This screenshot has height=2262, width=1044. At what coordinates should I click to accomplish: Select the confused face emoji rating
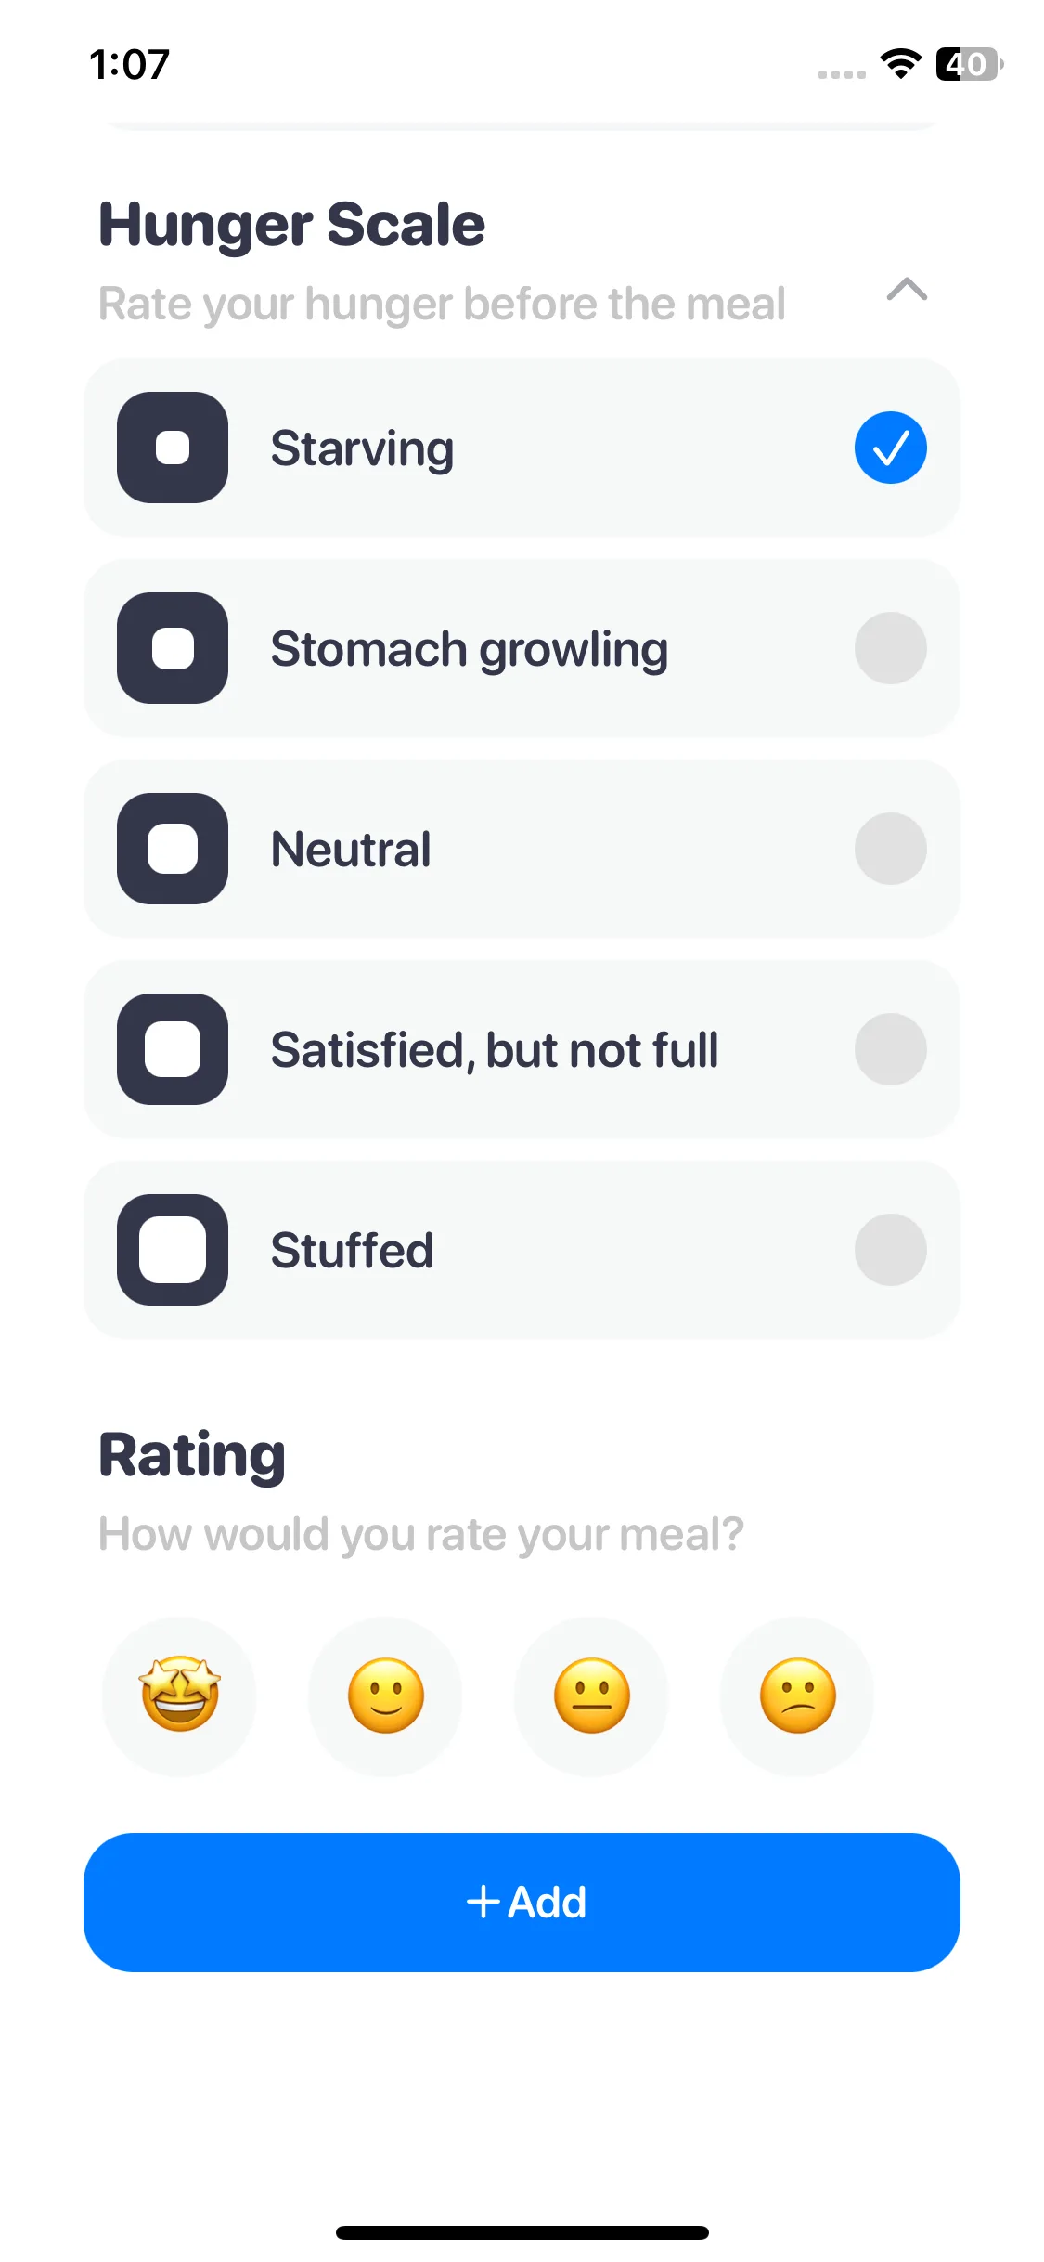point(797,1696)
